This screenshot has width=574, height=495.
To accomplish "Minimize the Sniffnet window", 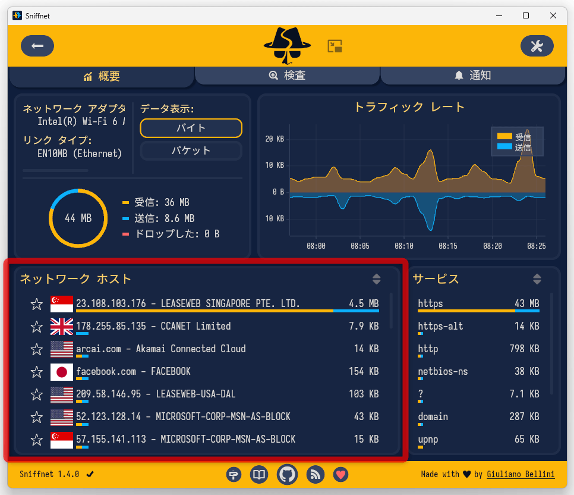I will [499, 15].
